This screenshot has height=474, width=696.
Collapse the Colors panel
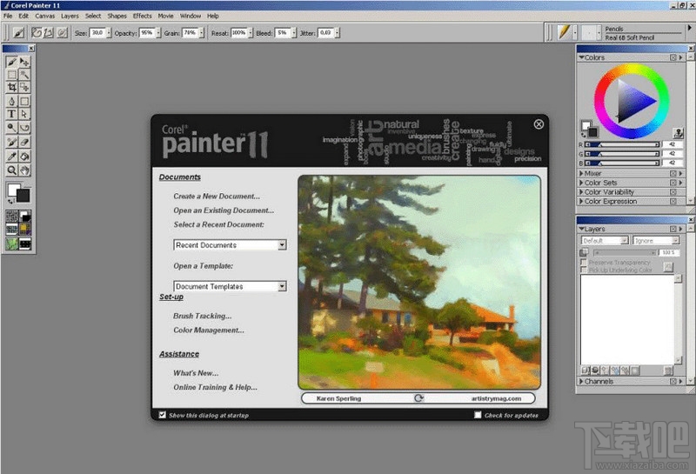tap(581, 57)
